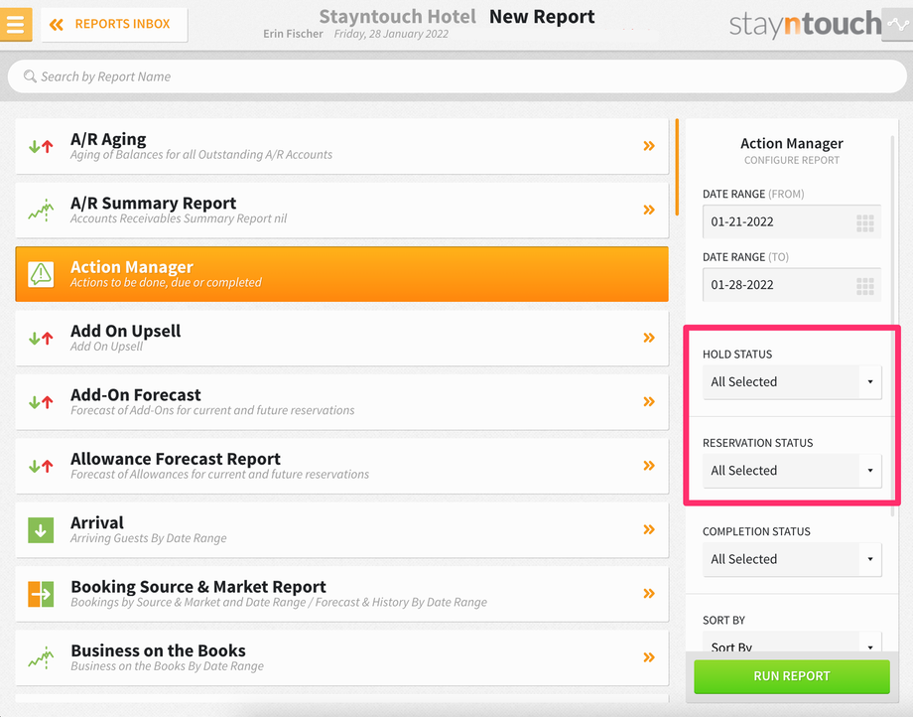Click the orange report list scrollbar
This screenshot has width=913, height=717.
click(x=677, y=167)
